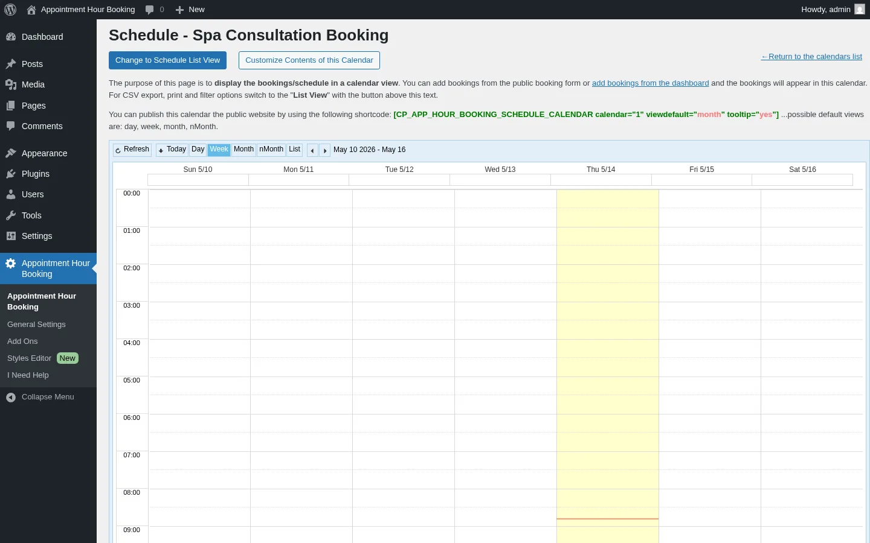The width and height of the screenshot is (870, 543).
Task: Click Appointment Hour Booking submenu heading
Action: click(x=42, y=302)
